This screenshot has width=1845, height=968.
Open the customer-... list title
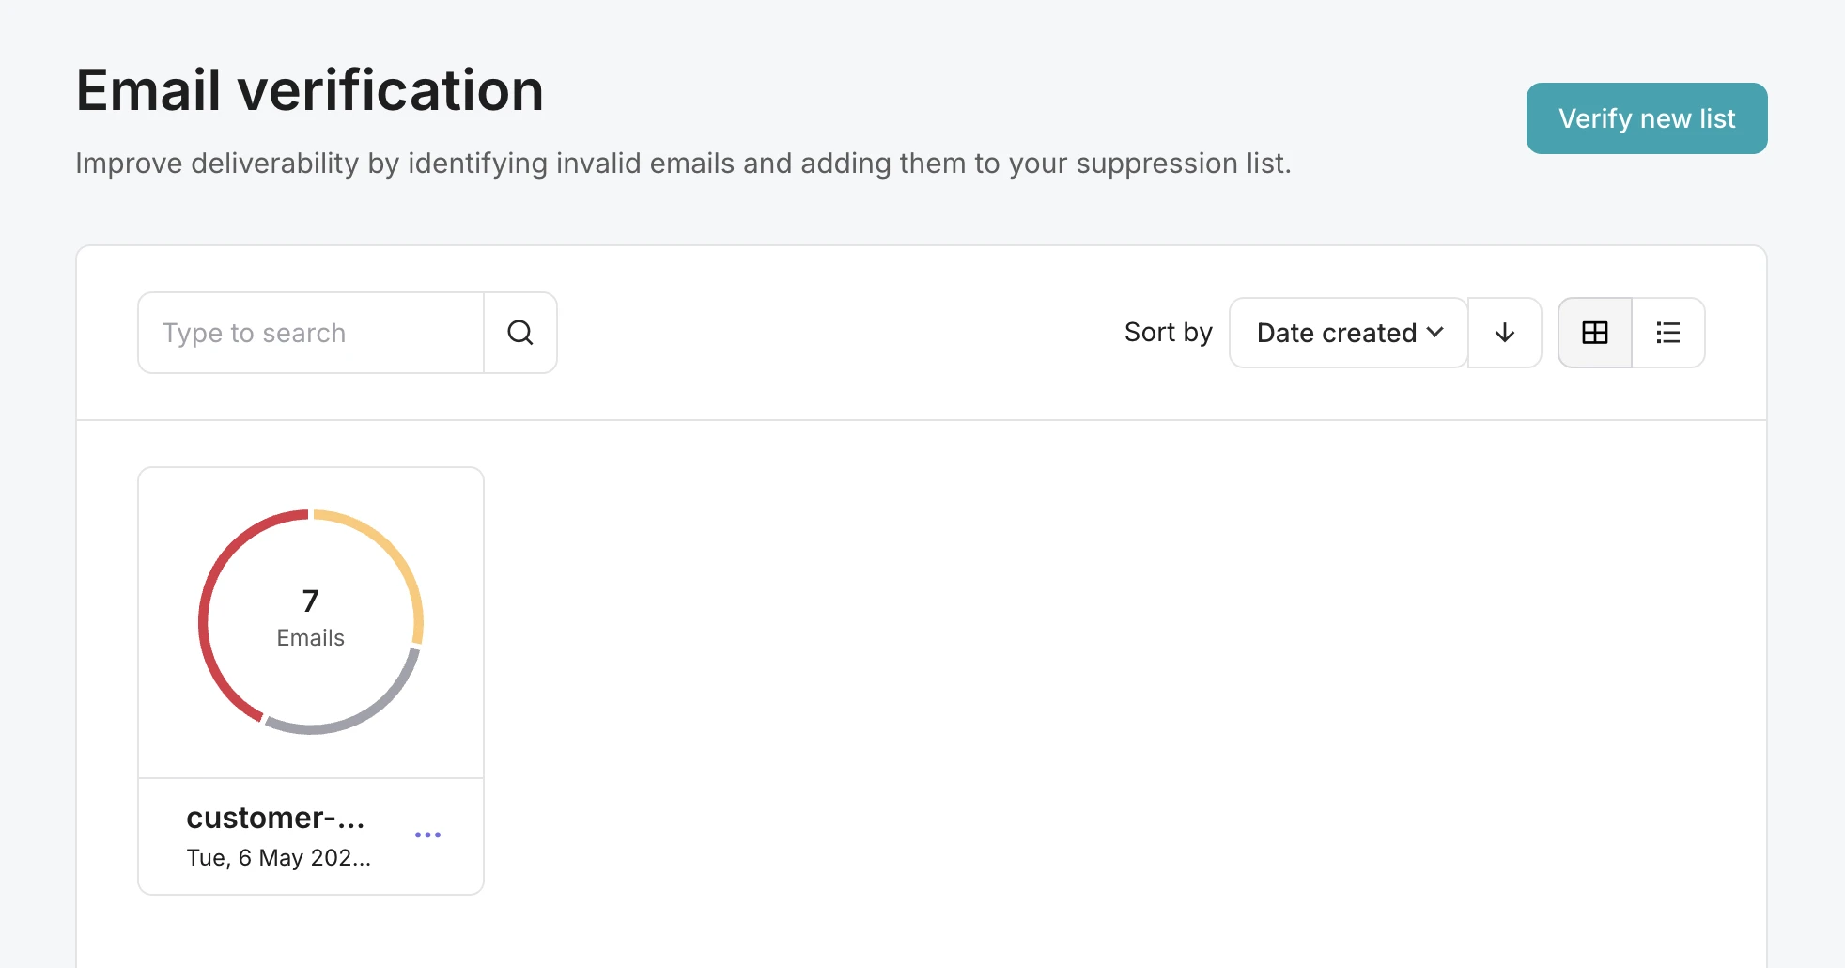(275, 818)
